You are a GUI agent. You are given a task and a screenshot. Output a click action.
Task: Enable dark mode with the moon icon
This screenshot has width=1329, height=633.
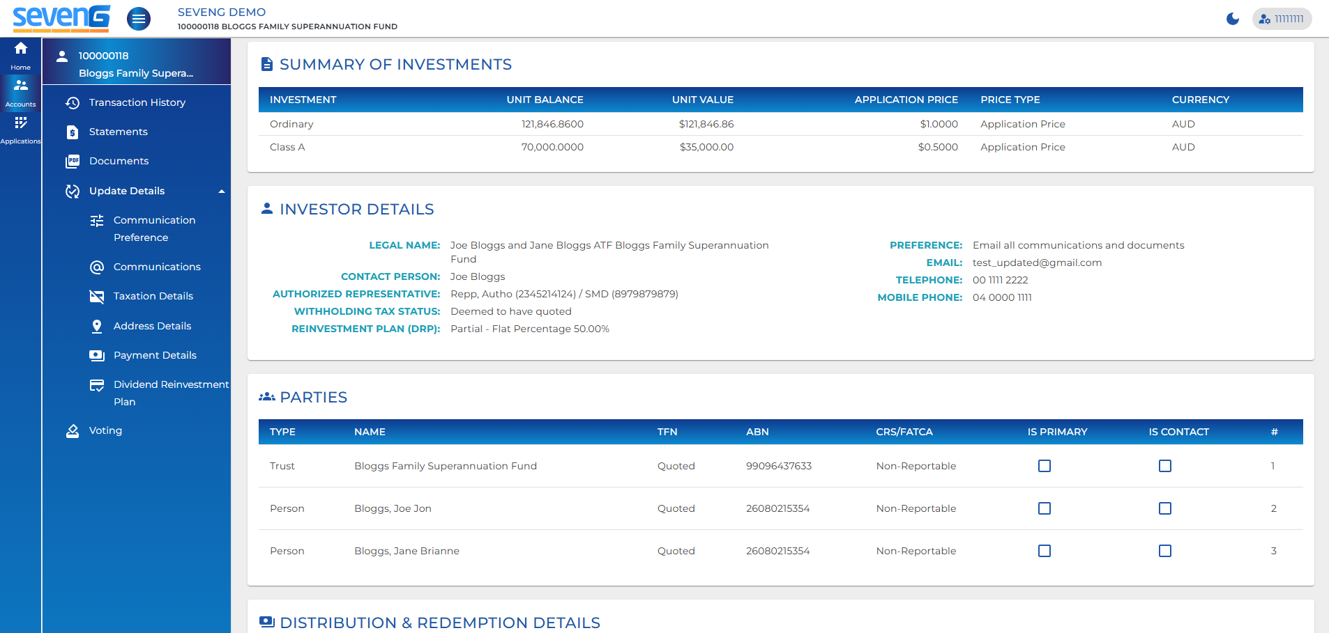1233,19
